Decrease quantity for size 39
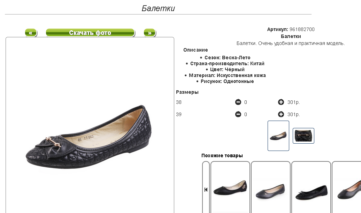 pyautogui.click(x=238, y=114)
